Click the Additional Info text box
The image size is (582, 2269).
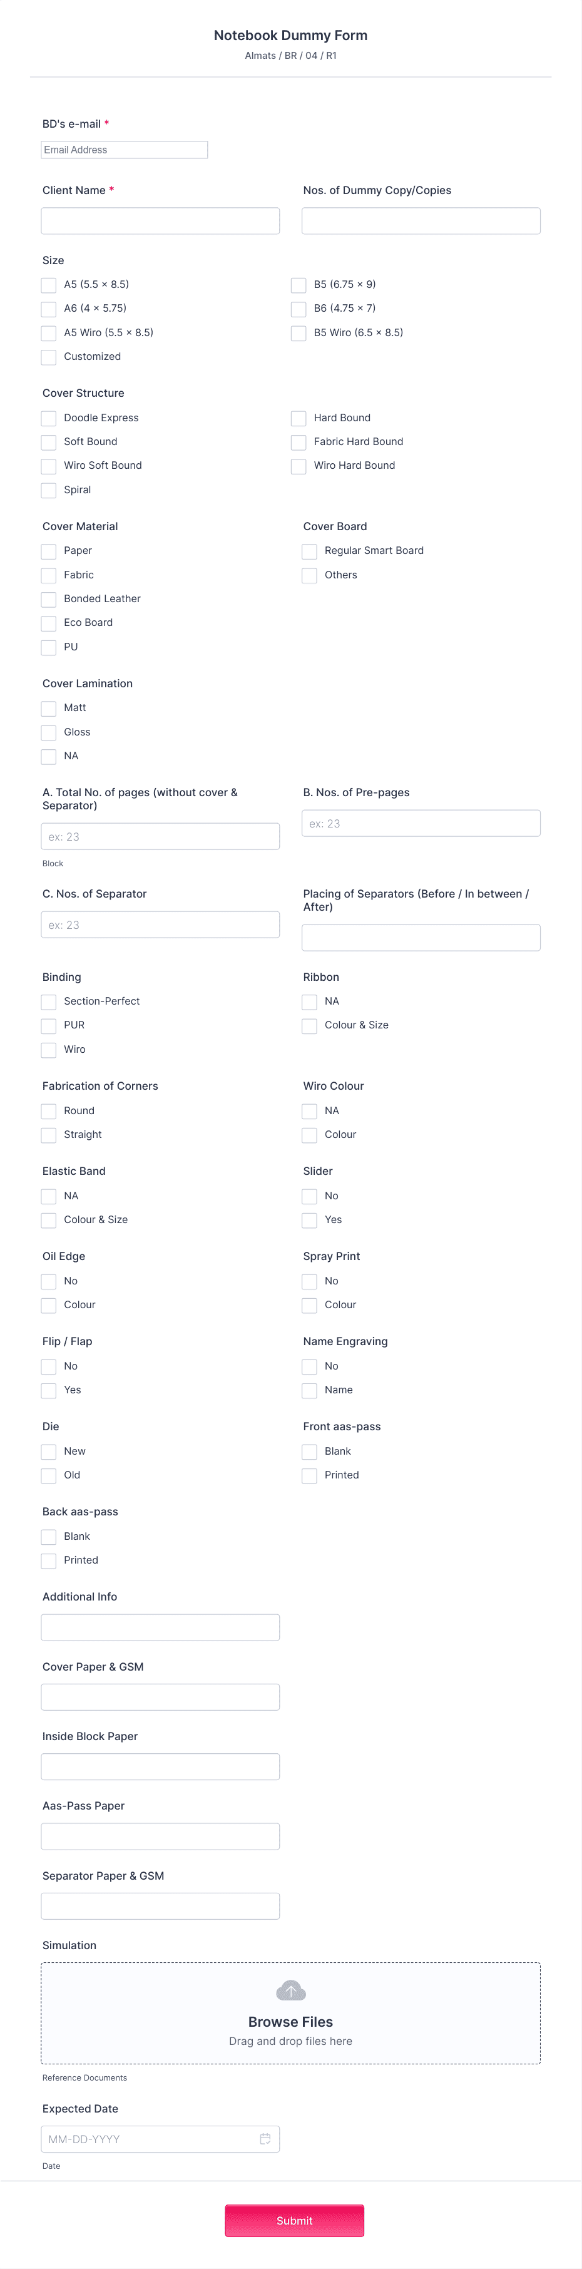point(160,1627)
